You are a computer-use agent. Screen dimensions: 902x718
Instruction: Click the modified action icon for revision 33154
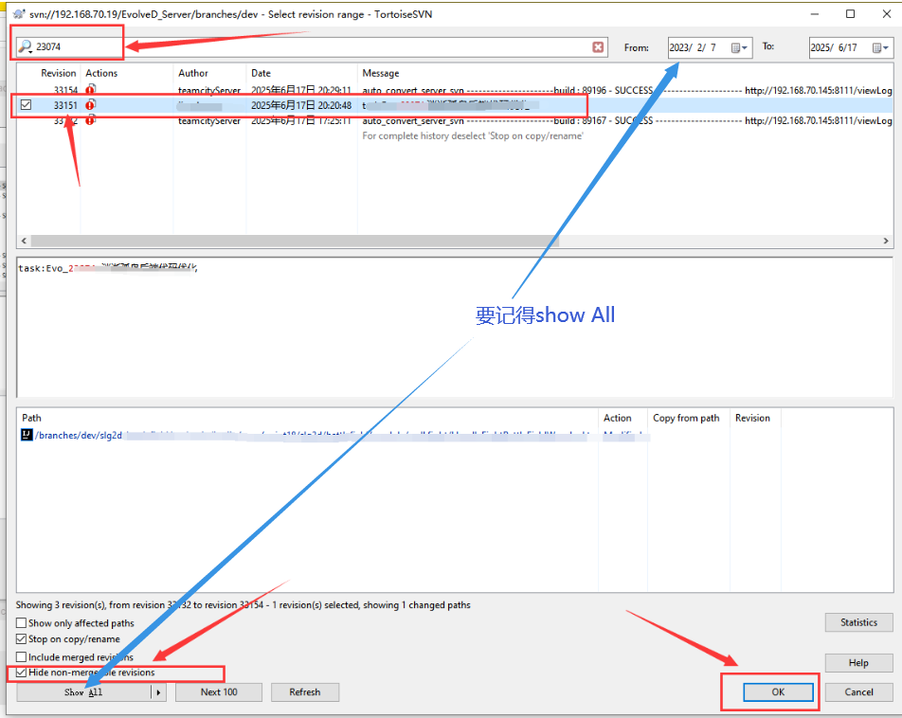click(x=90, y=89)
